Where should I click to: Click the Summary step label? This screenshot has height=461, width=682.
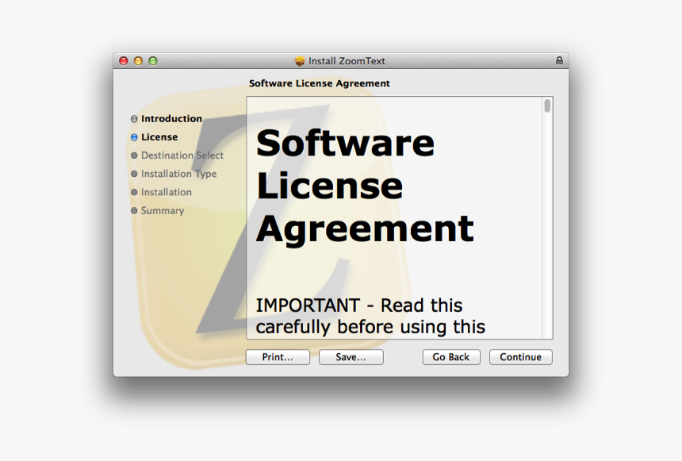point(163,211)
